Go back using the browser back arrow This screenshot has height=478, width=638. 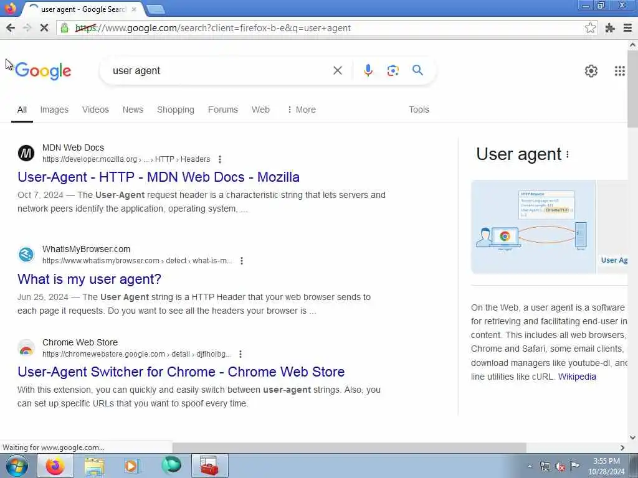pyautogui.click(x=11, y=27)
